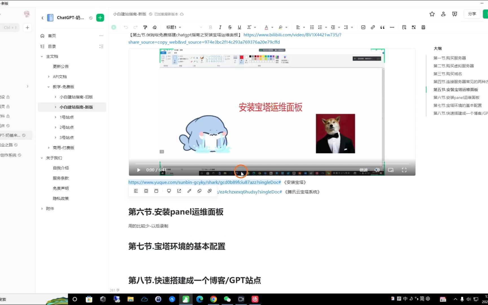This screenshot has height=305, width=488.
Task: Open Microsoft Edge from the taskbar
Action: point(200,299)
